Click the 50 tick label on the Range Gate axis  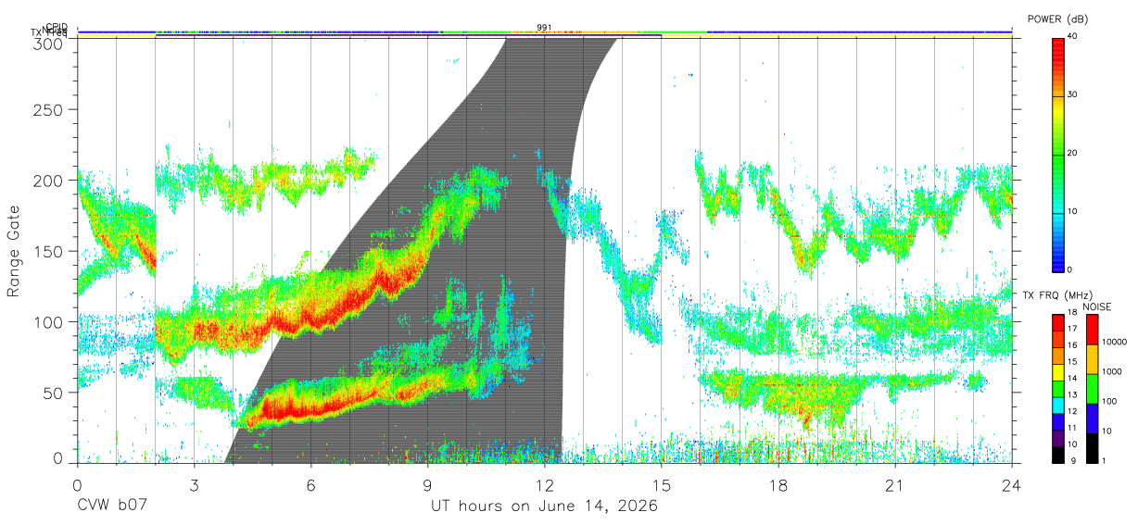[54, 393]
